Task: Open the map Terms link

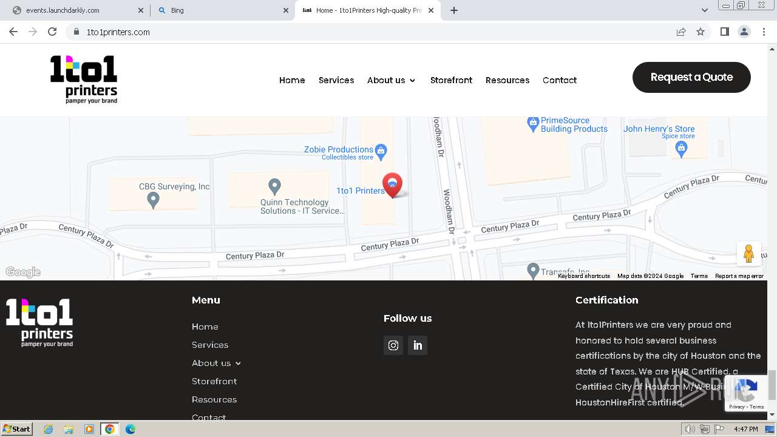Action: [699, 276]
